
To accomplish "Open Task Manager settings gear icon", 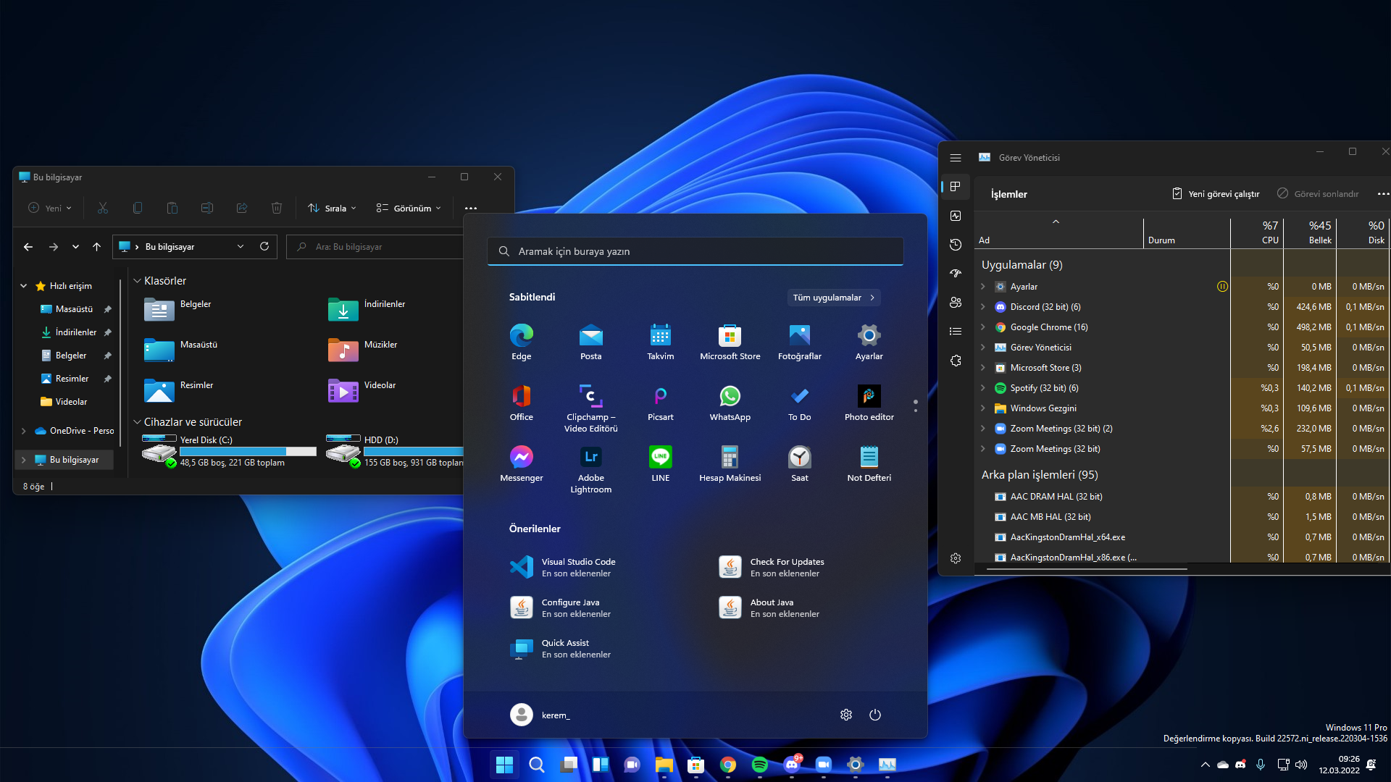I will (x=956, y=558).
